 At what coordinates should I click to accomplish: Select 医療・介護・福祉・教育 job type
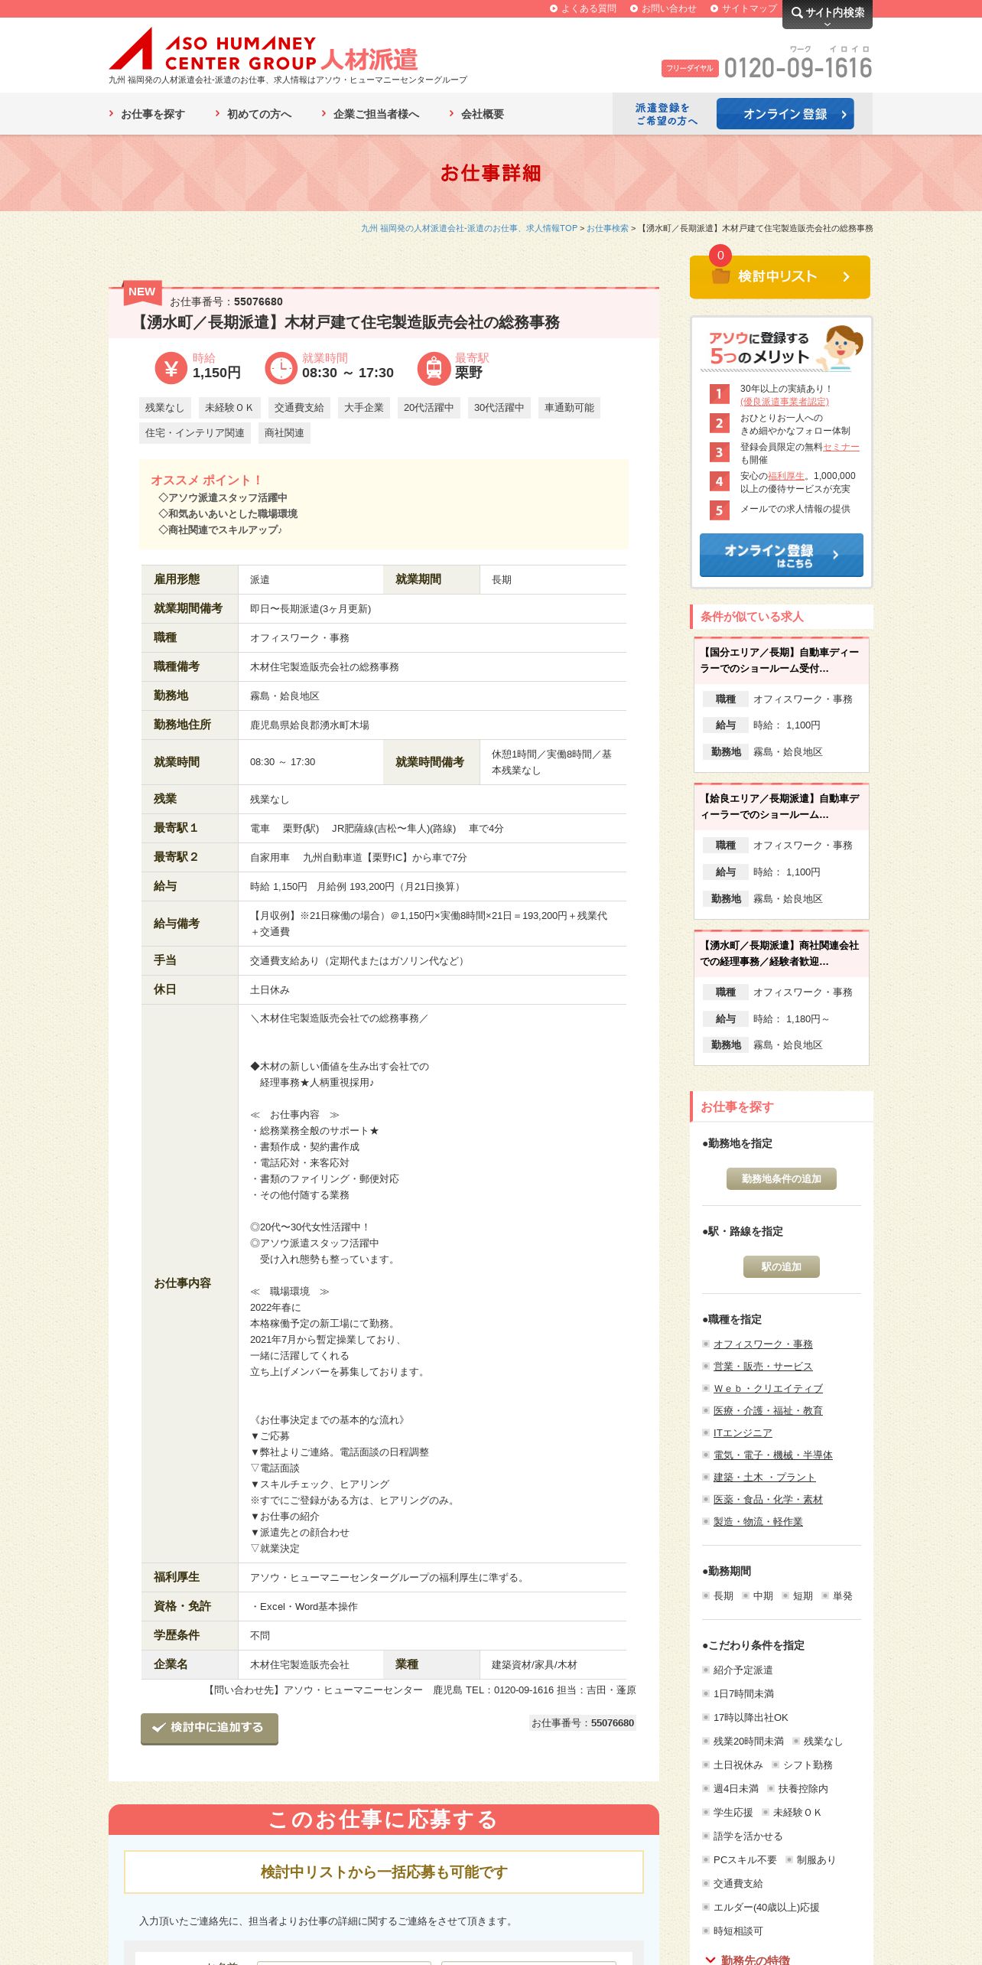click(x=768, y=1411)
